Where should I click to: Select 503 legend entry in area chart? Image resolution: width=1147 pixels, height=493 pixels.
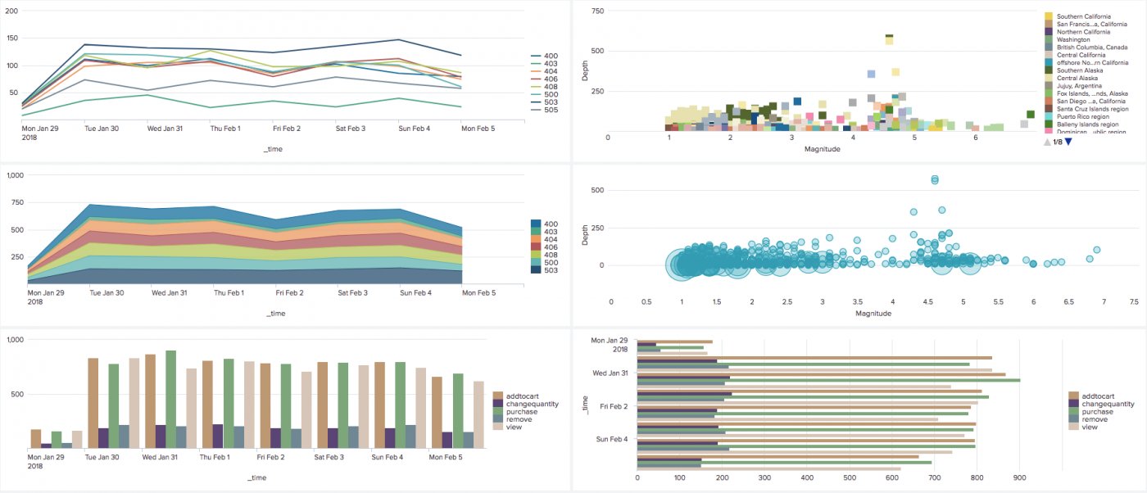coord(544,269)
